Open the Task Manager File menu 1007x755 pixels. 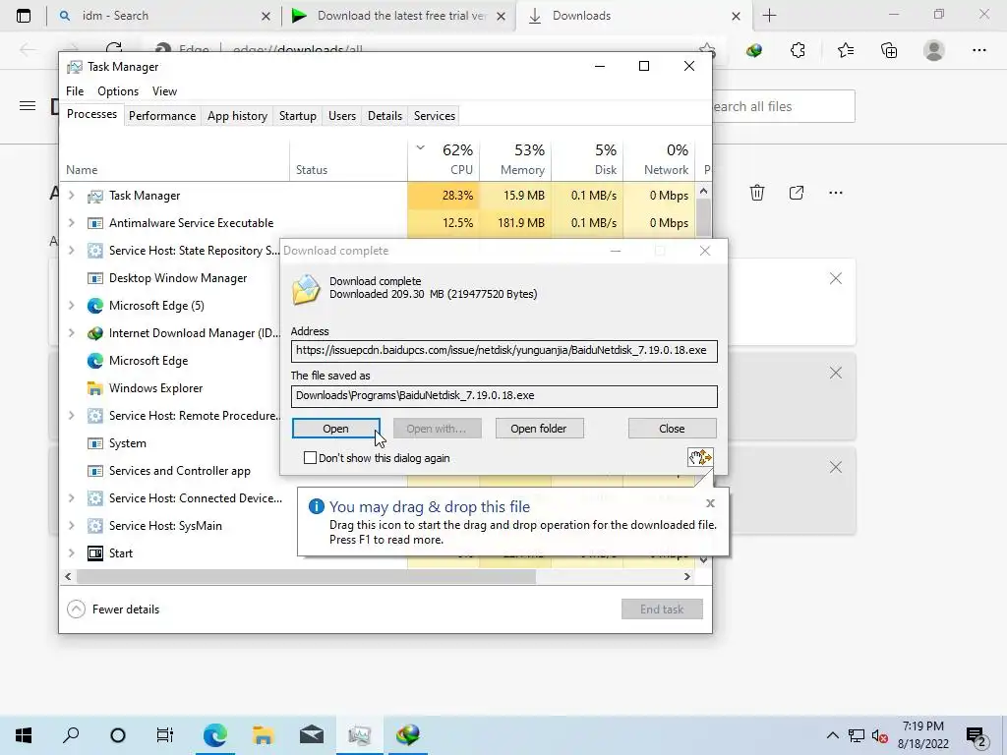75,91
